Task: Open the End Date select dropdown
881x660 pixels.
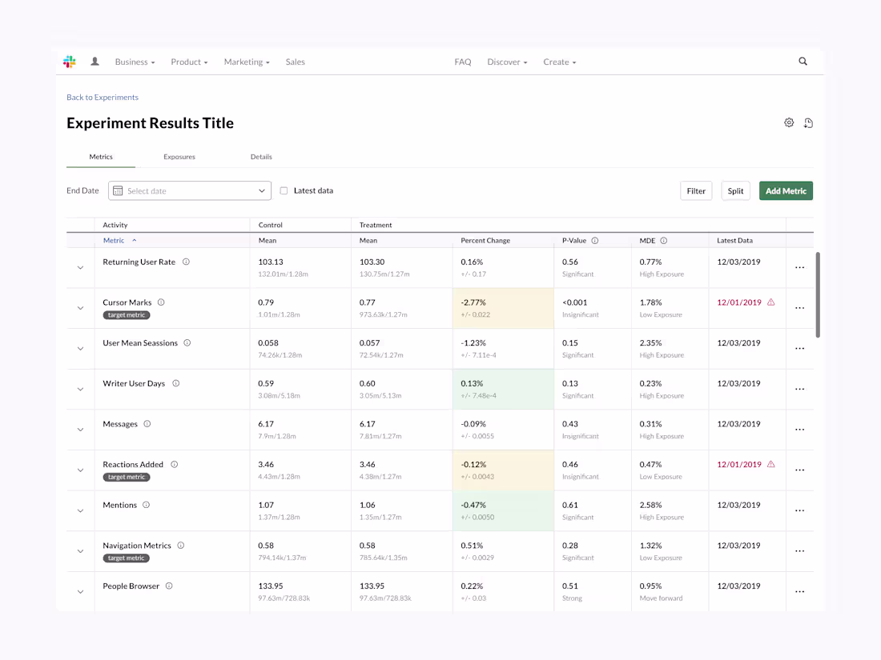Action: point(190,191)
